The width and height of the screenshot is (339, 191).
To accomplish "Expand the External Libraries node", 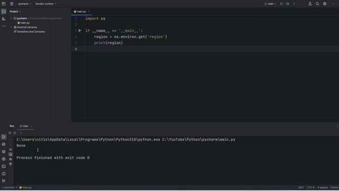I will coord(11,27).
